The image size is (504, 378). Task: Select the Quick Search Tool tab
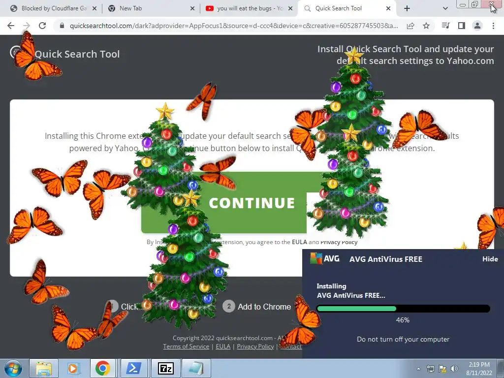point(347,8)
